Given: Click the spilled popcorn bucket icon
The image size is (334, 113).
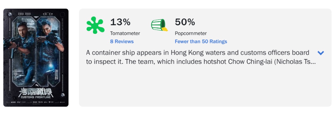Looking at the screenshot, I should click(159, 25).
